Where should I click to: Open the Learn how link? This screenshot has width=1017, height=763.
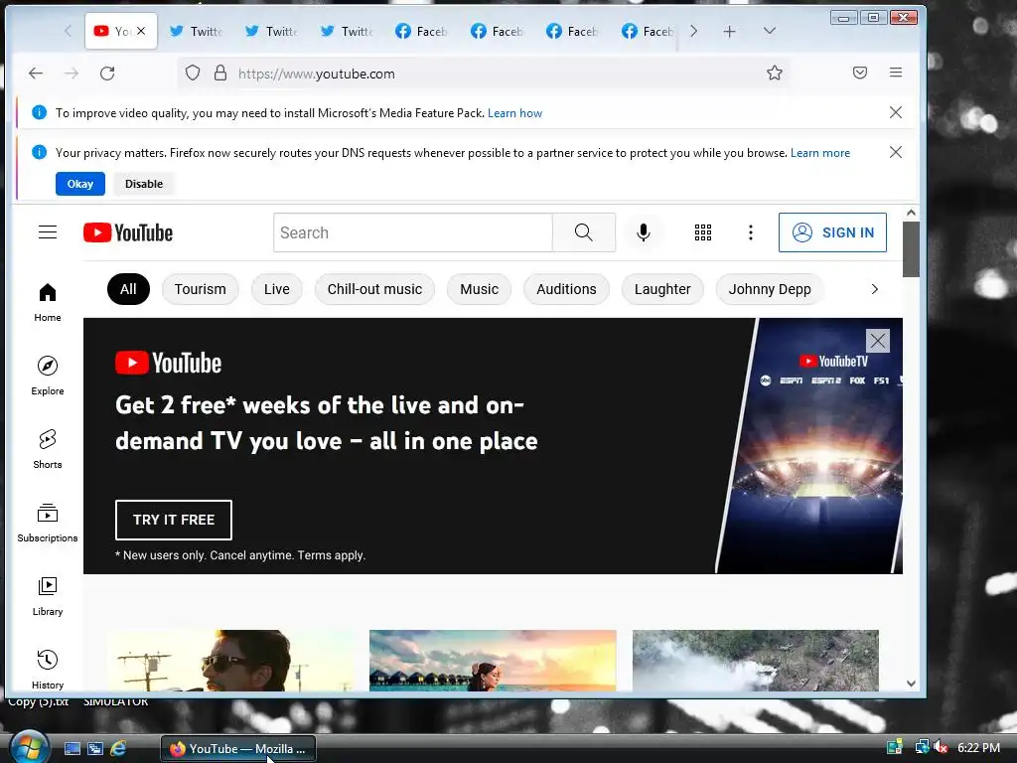[x=515, y=113]
